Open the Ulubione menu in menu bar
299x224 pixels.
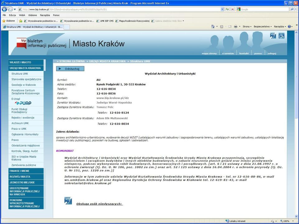tap(32, 15)
